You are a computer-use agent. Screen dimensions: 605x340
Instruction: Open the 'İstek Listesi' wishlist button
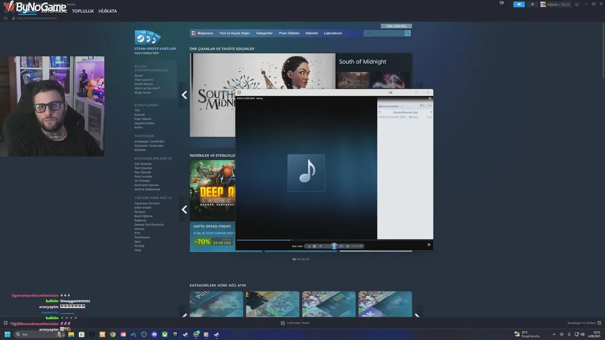point(396,26)
